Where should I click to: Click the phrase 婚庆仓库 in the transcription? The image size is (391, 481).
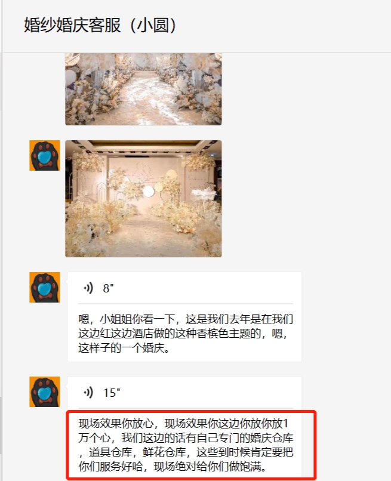(272, 438)
